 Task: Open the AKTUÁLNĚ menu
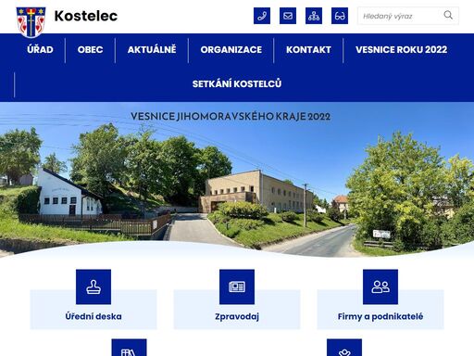pos(152,50)
